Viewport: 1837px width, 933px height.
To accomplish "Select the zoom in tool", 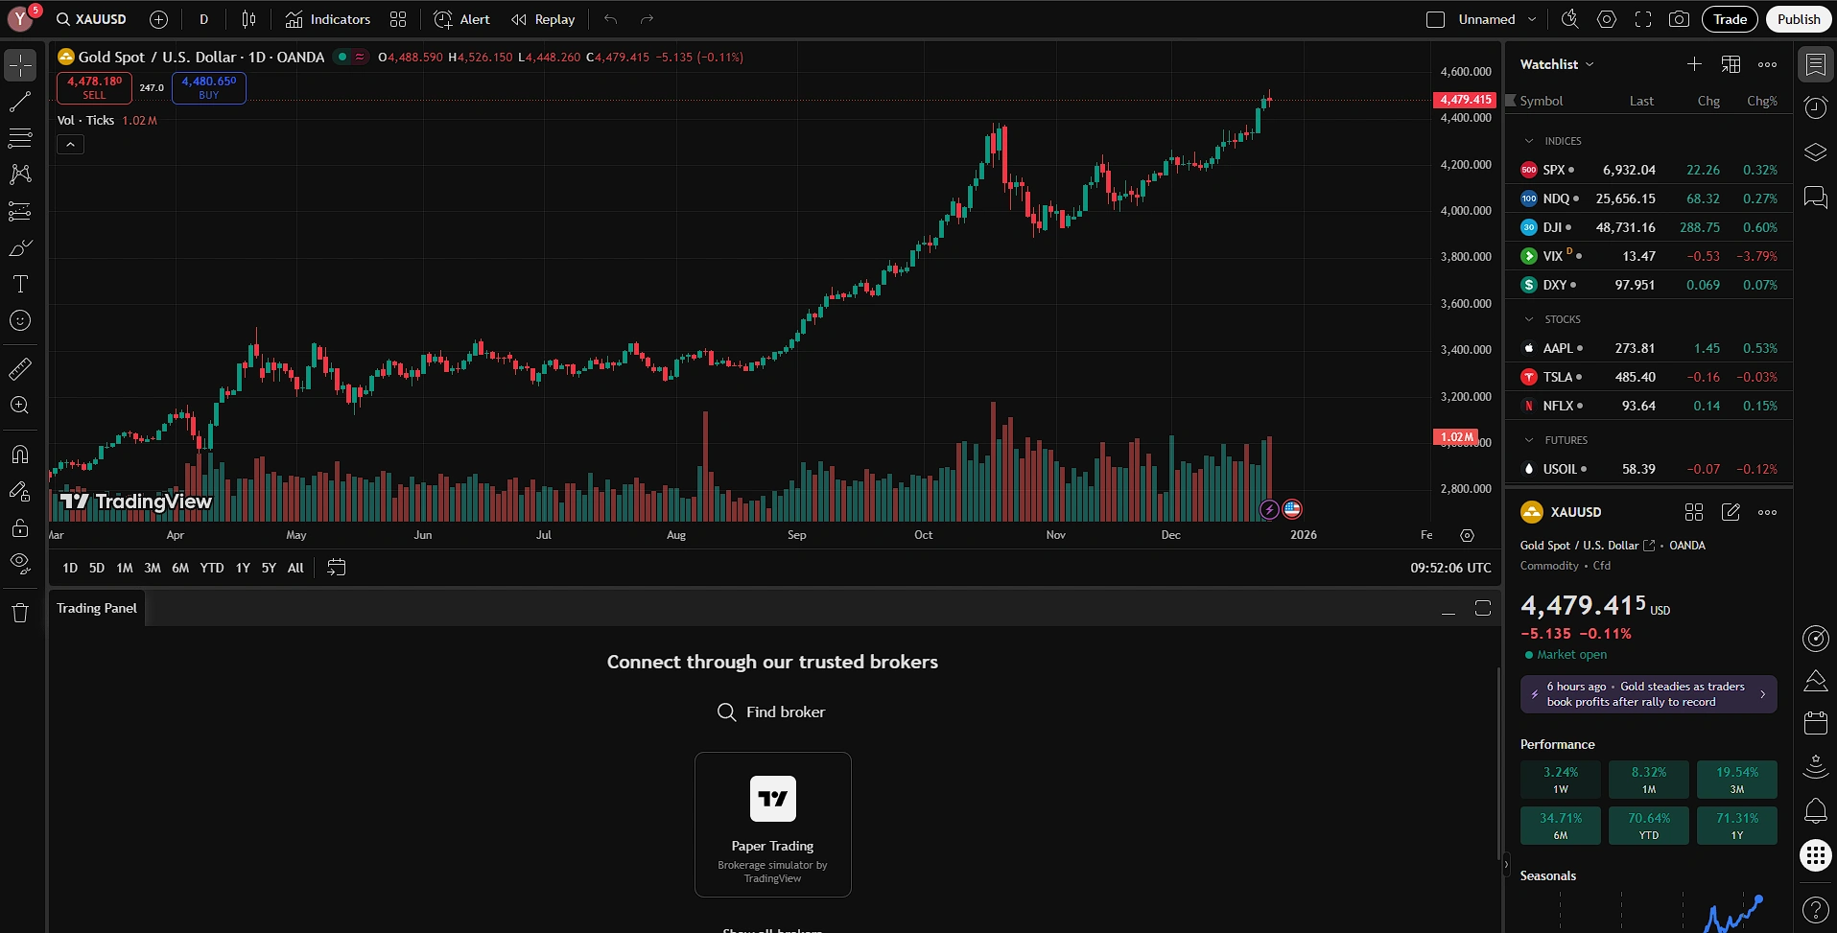I will 20,406.
